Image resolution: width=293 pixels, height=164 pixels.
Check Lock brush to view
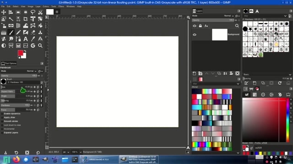(x=2, y=125)
